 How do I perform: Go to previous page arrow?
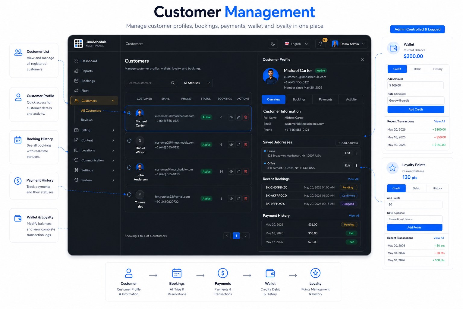pos(227,236)
